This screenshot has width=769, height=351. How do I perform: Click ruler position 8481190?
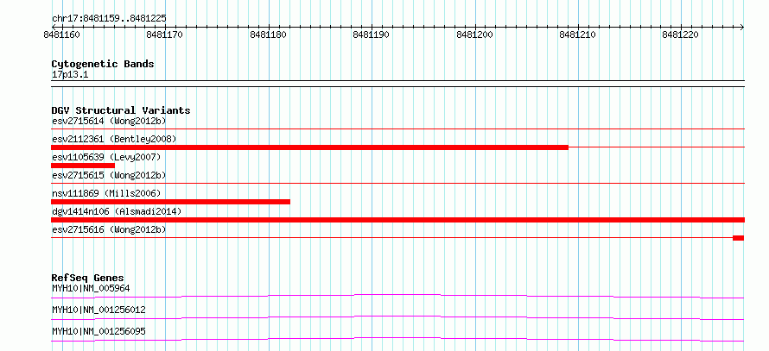pyautogui.click(x=372, y=34)
